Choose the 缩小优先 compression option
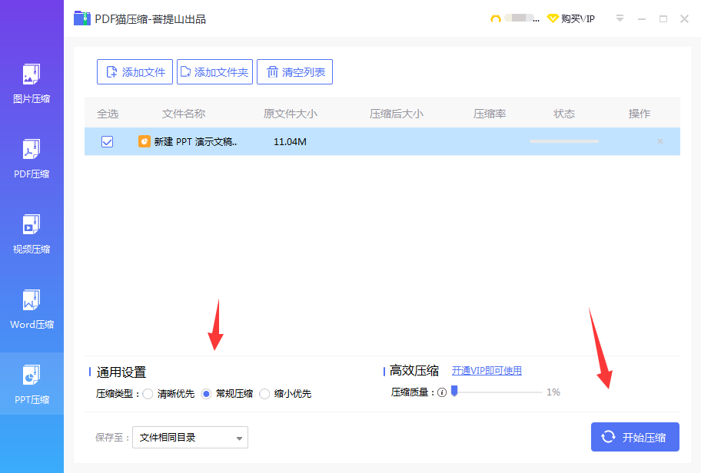 264,394
